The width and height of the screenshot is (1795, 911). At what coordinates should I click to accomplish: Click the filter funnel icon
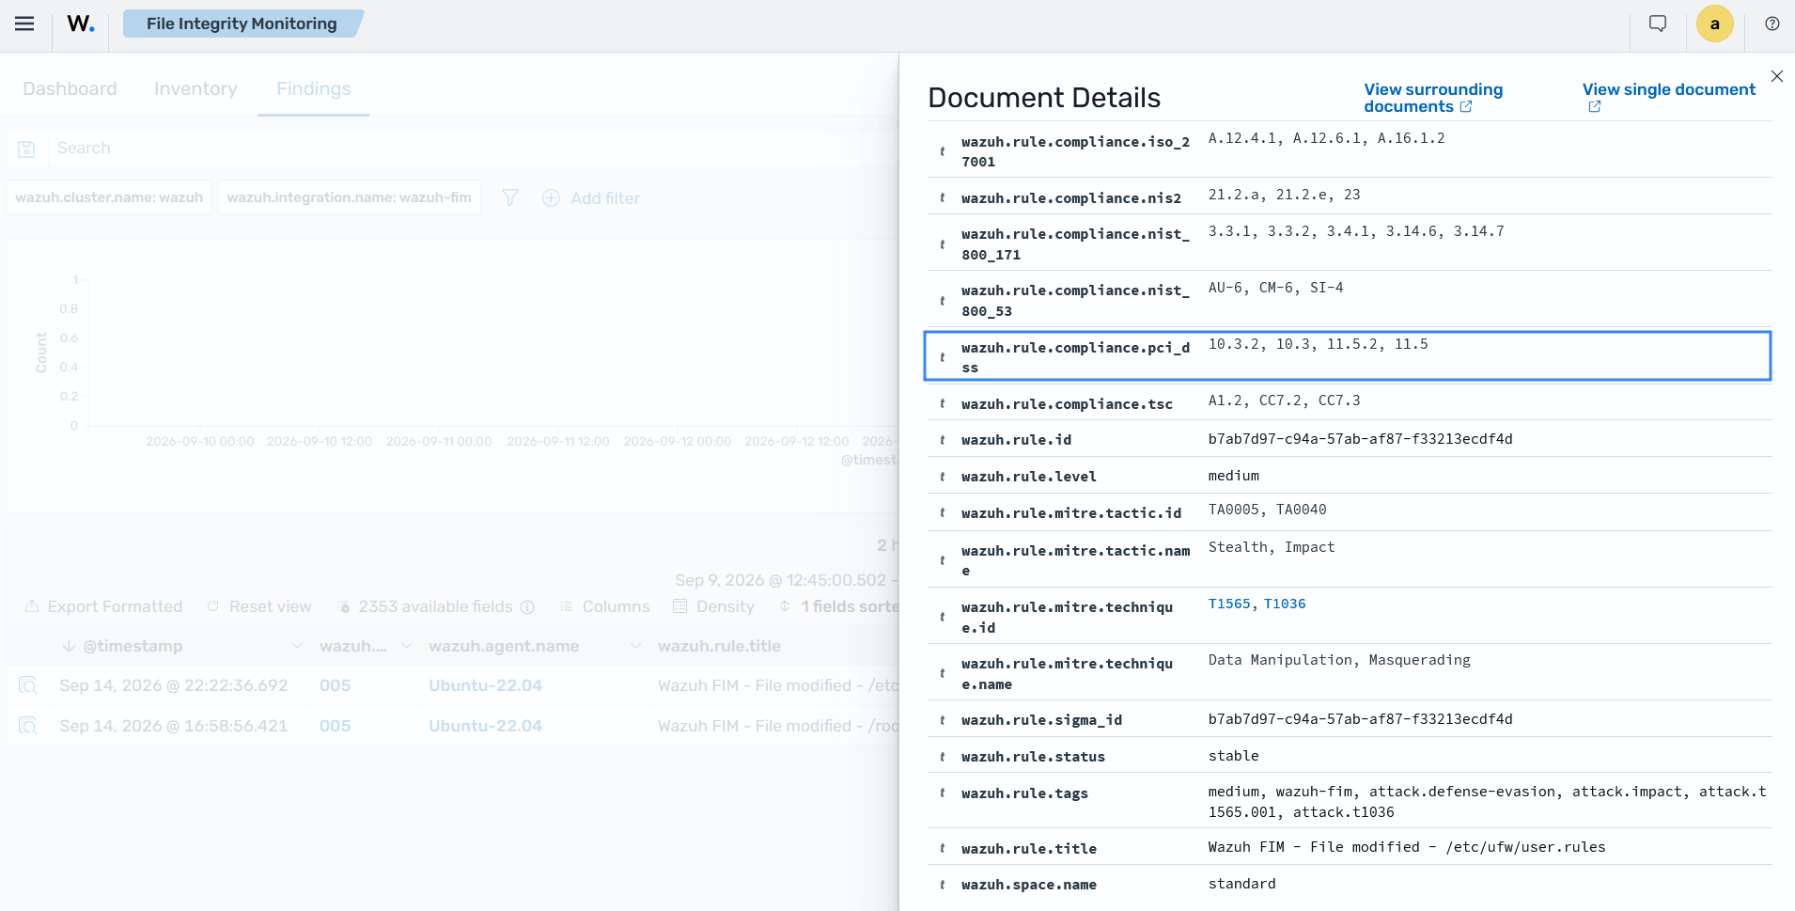[509, 197]
